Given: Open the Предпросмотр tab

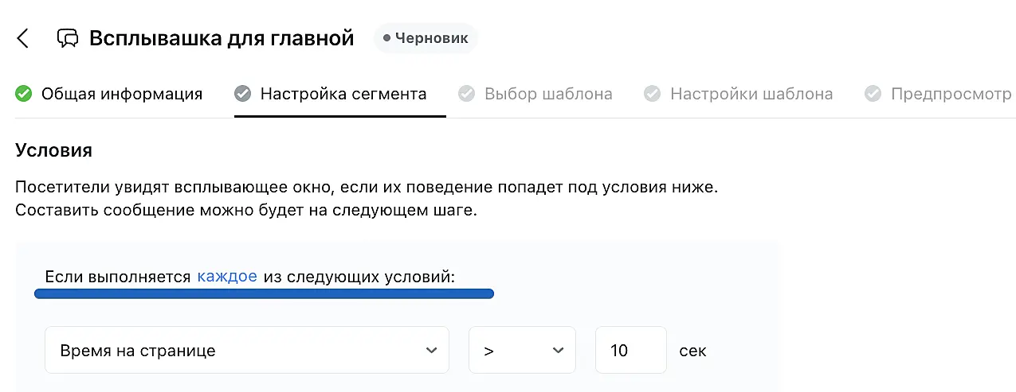Looking at the screenshot, I should click(951, 94).
